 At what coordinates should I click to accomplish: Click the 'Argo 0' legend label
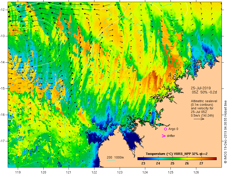click(173, 129)
